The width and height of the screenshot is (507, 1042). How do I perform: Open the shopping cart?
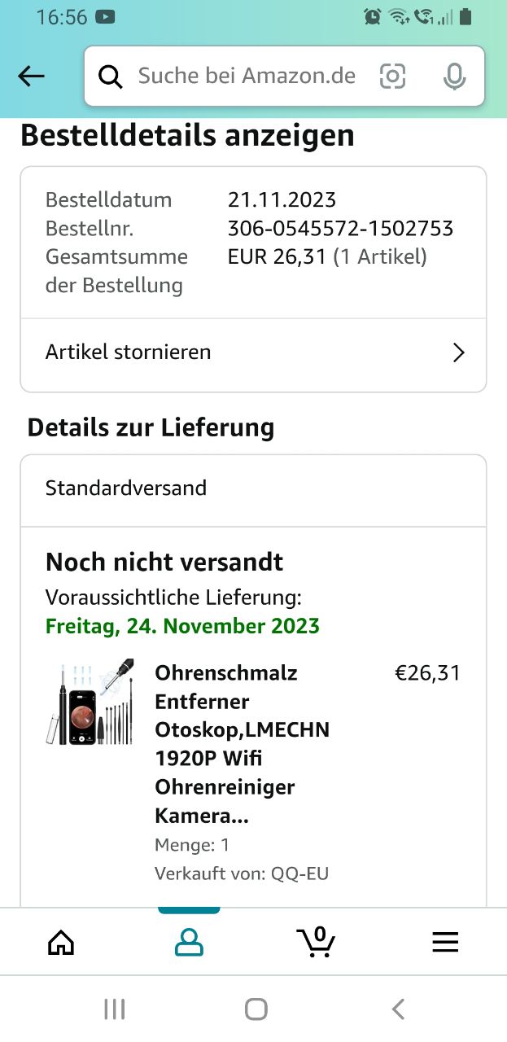pyautogui.click(x=316, y=943)
